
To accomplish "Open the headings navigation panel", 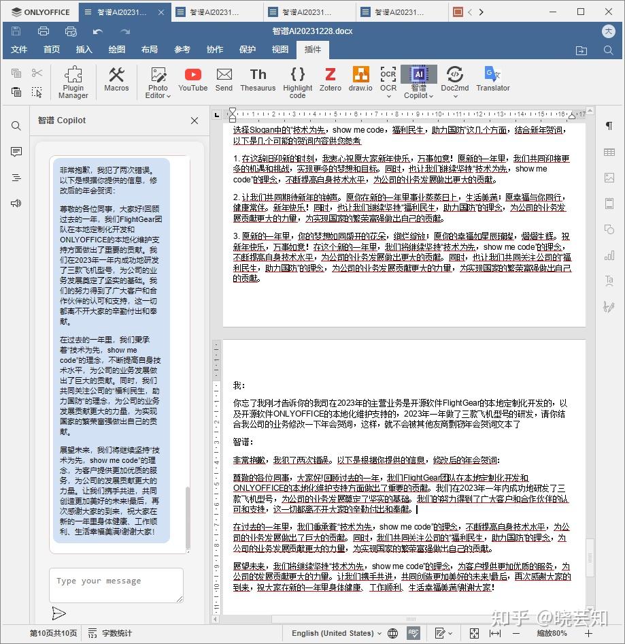I will coord(16,178).
